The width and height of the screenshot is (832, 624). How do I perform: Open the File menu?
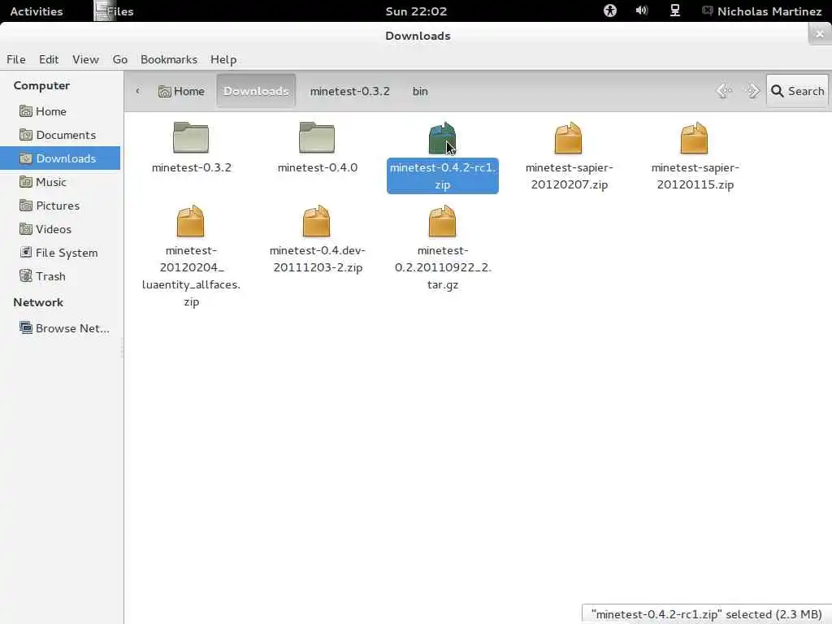point(16,59)
